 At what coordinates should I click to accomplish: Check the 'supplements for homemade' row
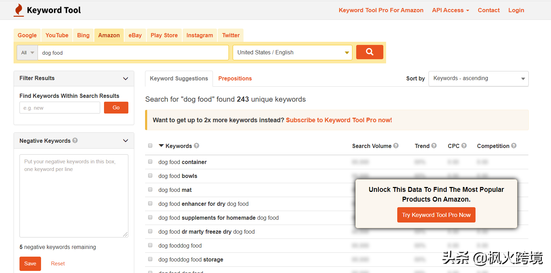(x=150, y=217)
